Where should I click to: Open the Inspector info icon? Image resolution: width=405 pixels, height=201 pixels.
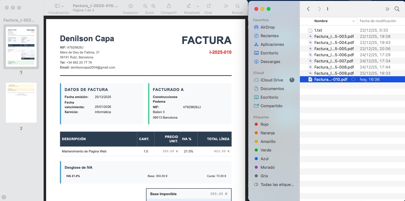[x=131, y=6]
